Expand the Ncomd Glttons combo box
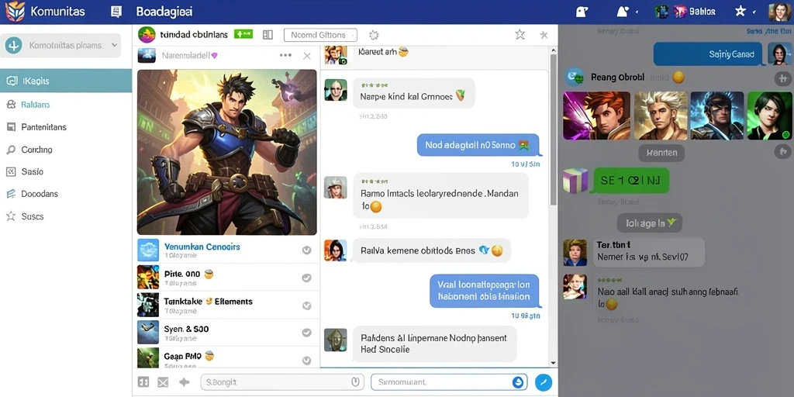Image resolution: width=794 pixels, height=397 pixels. [x=320, y=35]
